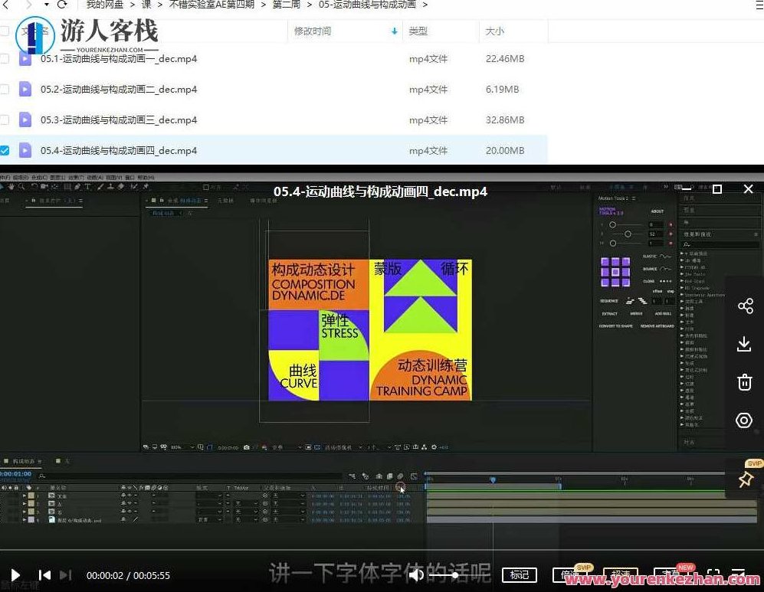Open the 超清 quality selector
Screen dimensions: 764x592
(x=622, y=574)
